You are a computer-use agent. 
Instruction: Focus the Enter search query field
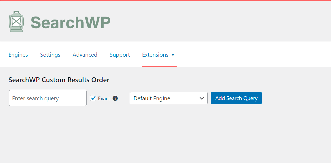coord(48,98)
